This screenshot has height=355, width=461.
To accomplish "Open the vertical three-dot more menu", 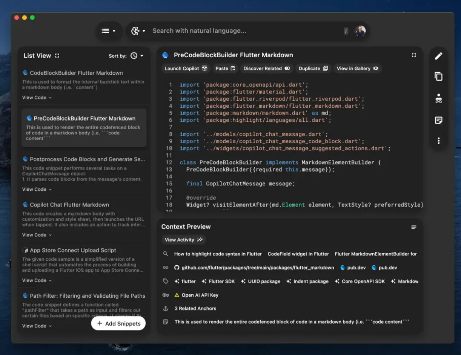I will 438,141.
